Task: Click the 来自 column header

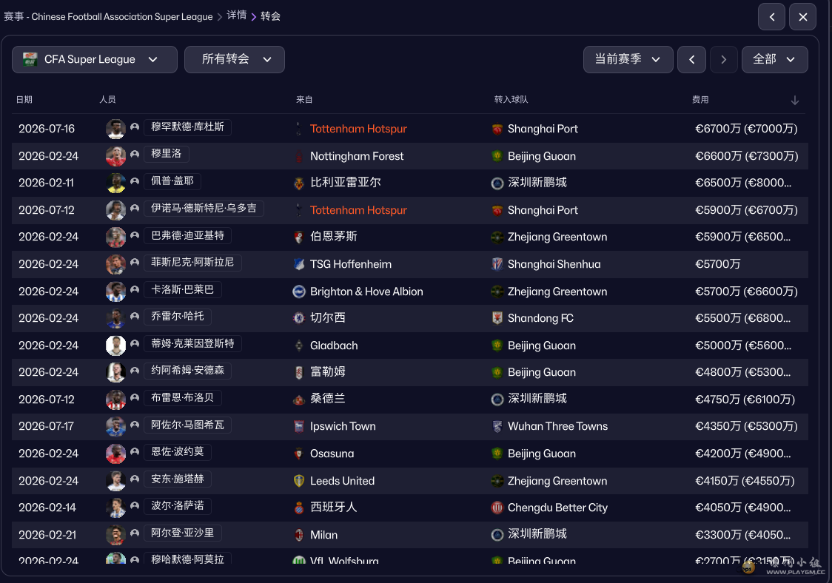Action: (304, 99)
